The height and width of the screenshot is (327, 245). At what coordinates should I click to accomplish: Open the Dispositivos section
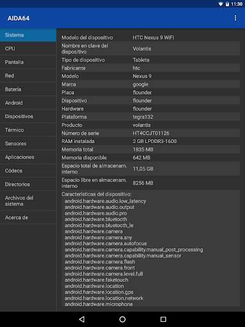(x=28, y=116)
